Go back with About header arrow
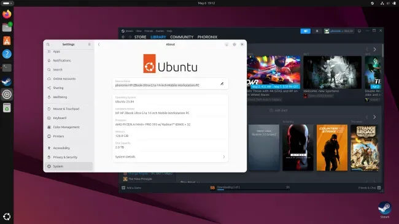 coord(99,44)
